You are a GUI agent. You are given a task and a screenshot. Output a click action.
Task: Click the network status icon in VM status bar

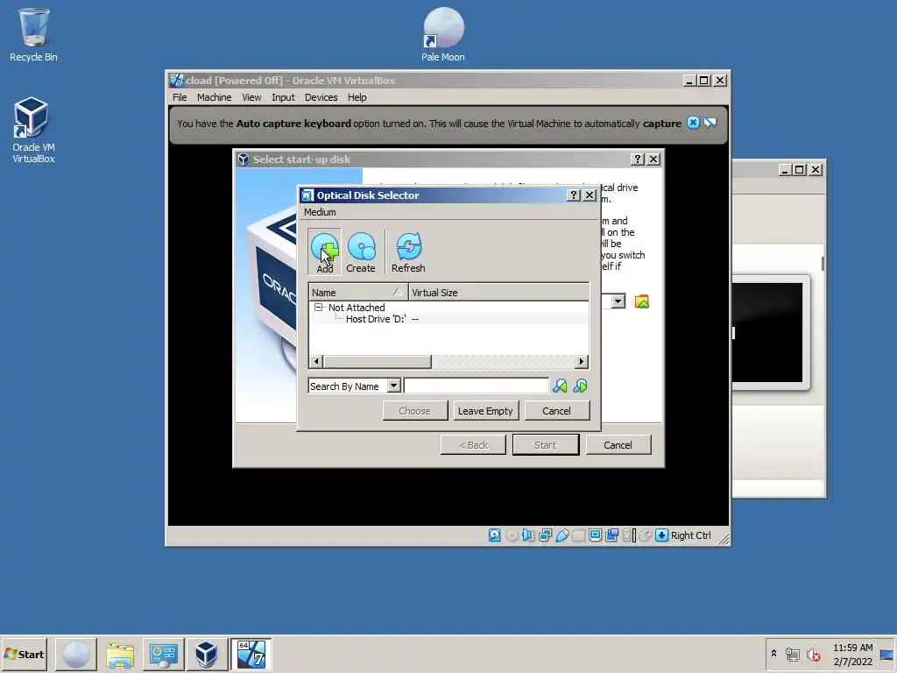(545, 535)
